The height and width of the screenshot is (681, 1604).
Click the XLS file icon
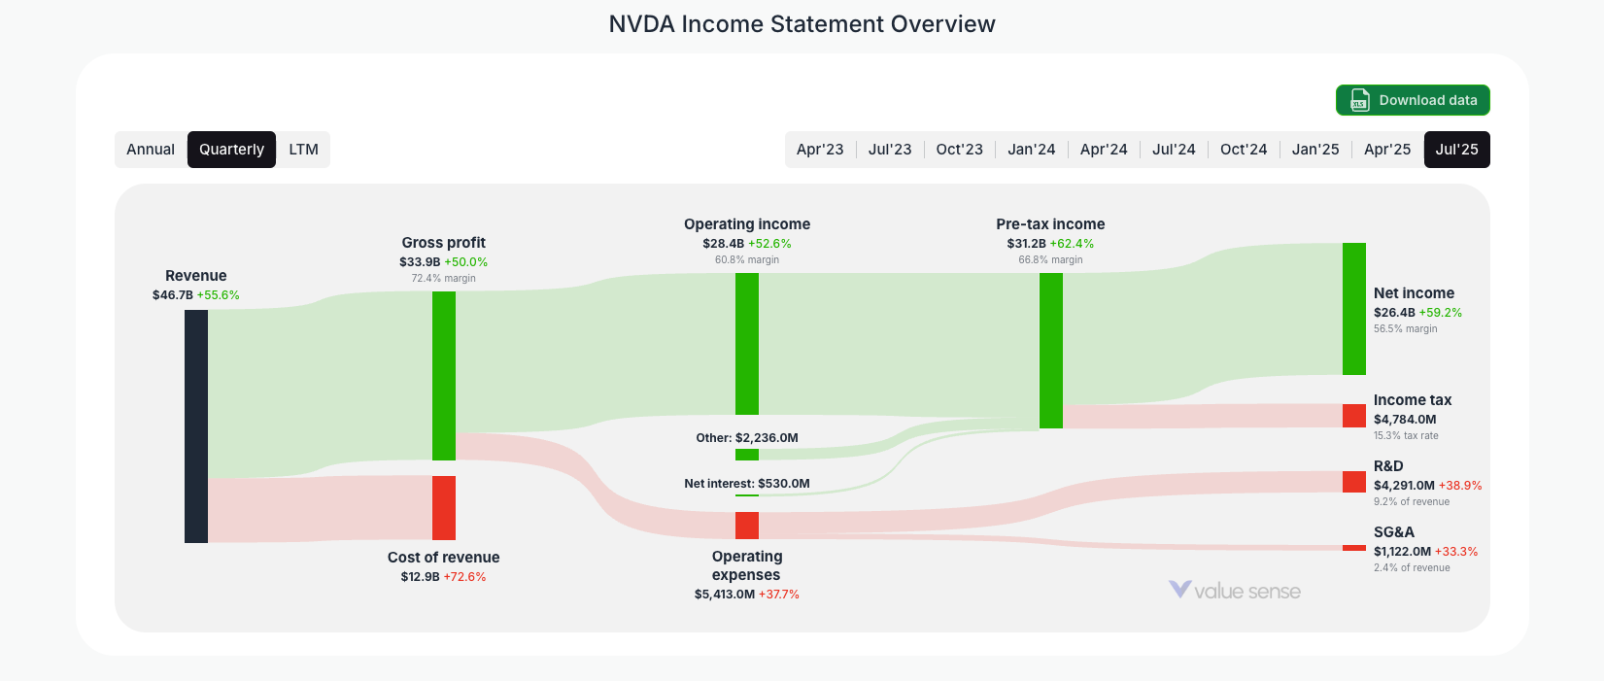coord(1360,100)
